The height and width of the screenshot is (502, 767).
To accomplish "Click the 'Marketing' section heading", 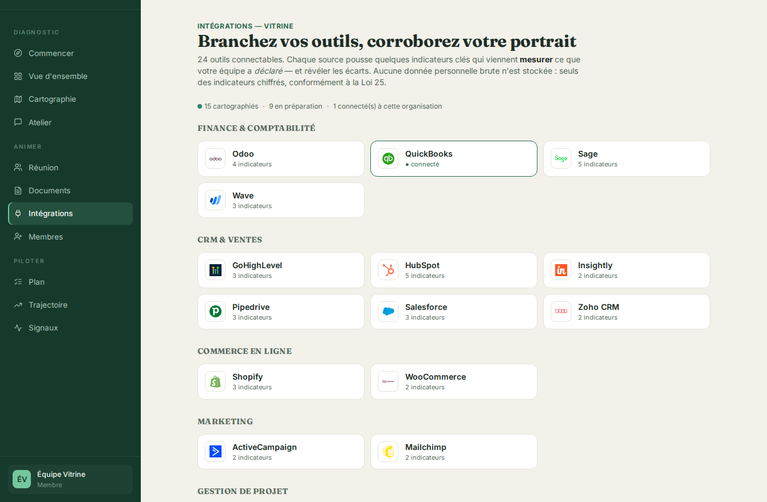I will point(225,421).
